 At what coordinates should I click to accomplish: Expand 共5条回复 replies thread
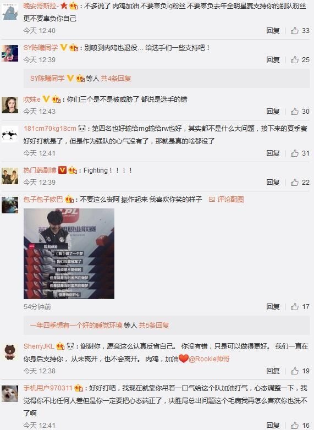153,325
